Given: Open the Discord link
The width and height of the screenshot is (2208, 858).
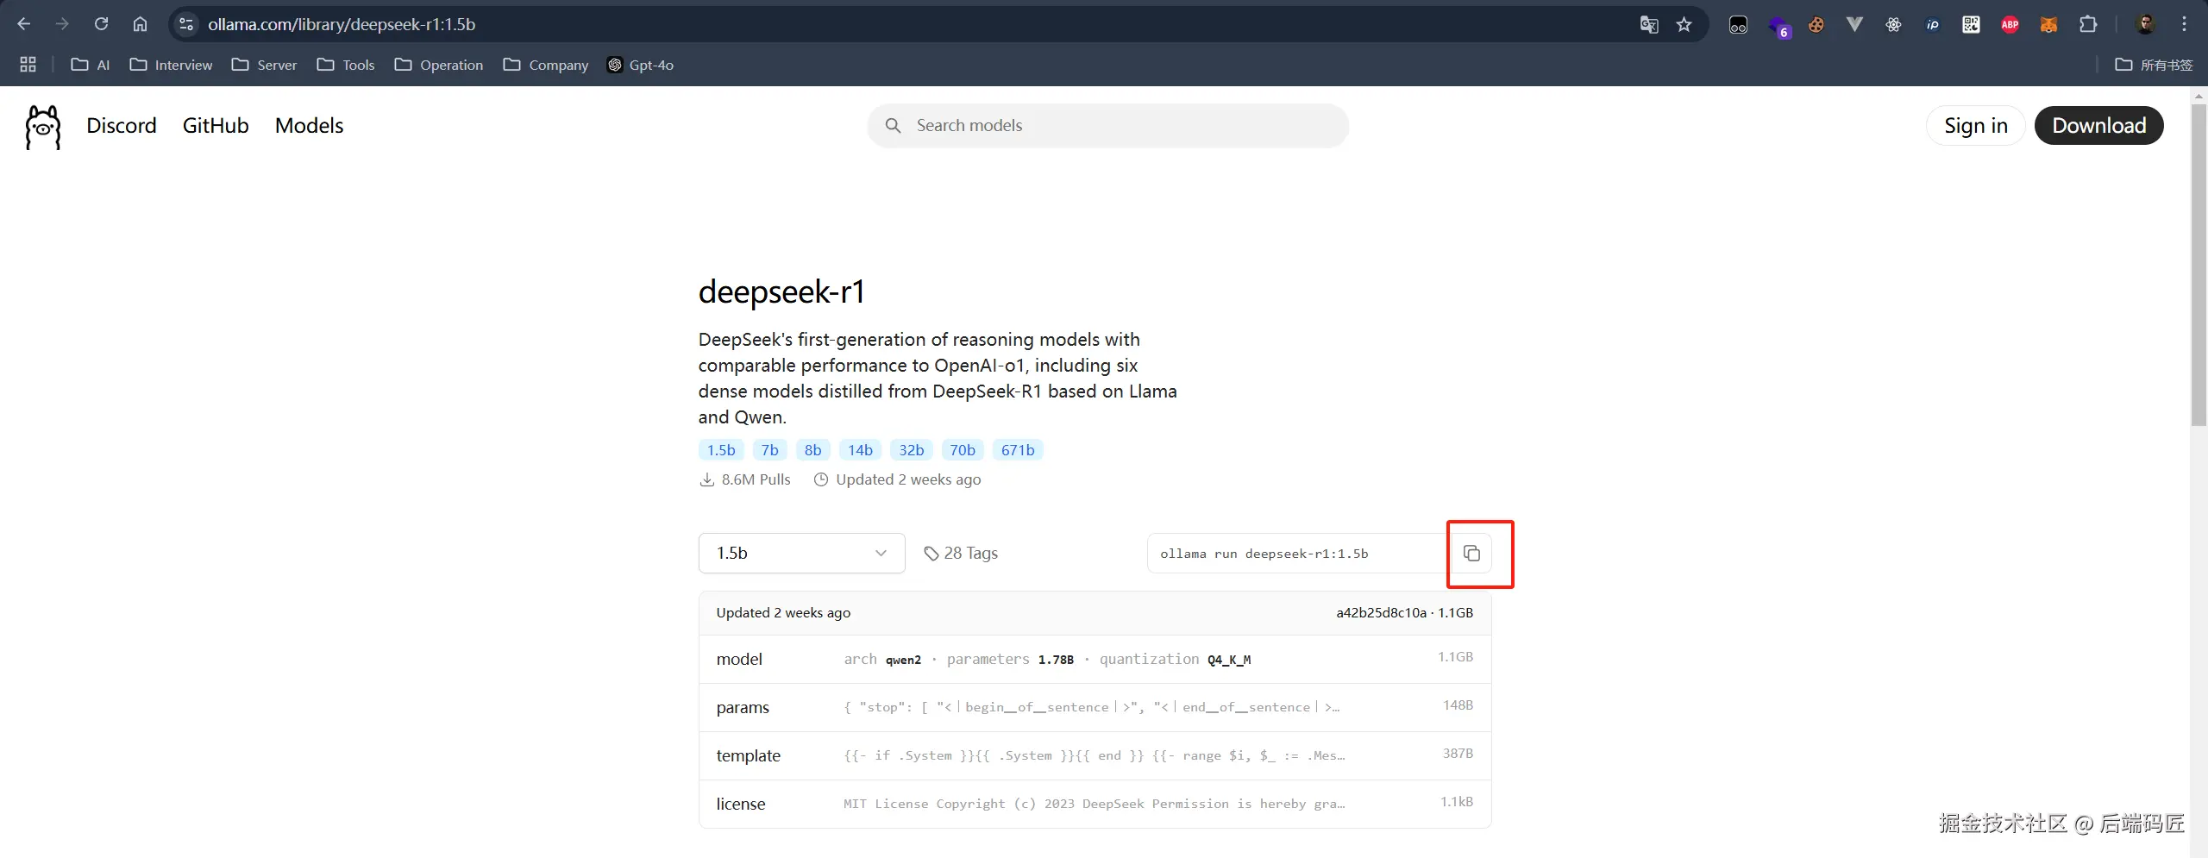Looking at the screenshot, I should [x=122, y=126].
